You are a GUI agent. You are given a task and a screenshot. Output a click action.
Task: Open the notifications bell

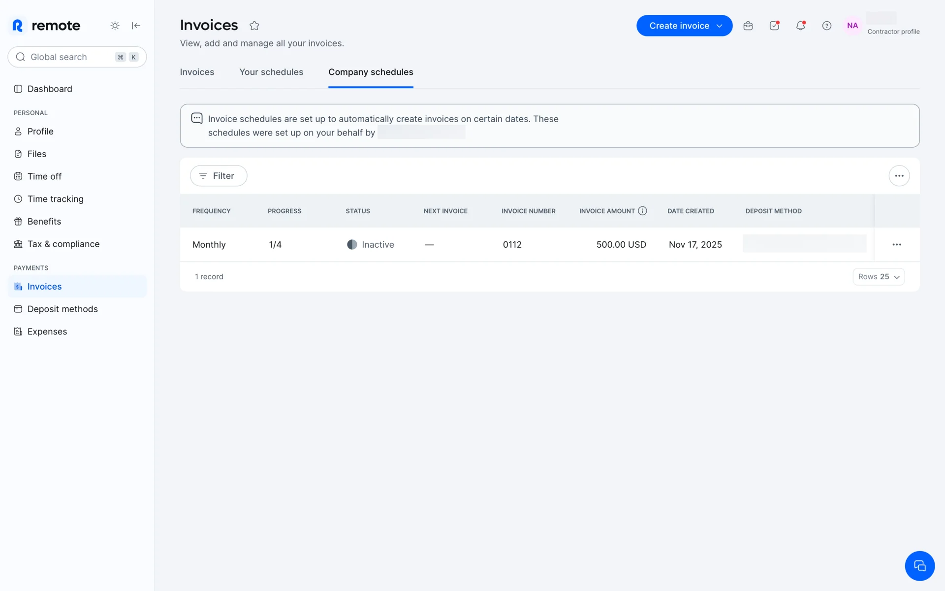(800, 26)
